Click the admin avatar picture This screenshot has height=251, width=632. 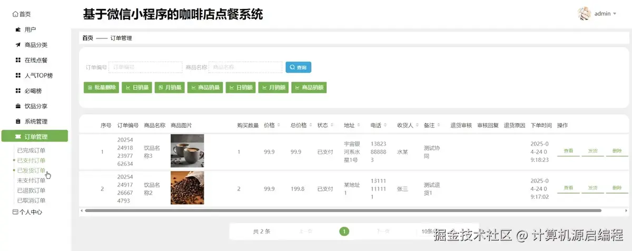point(584,14)
